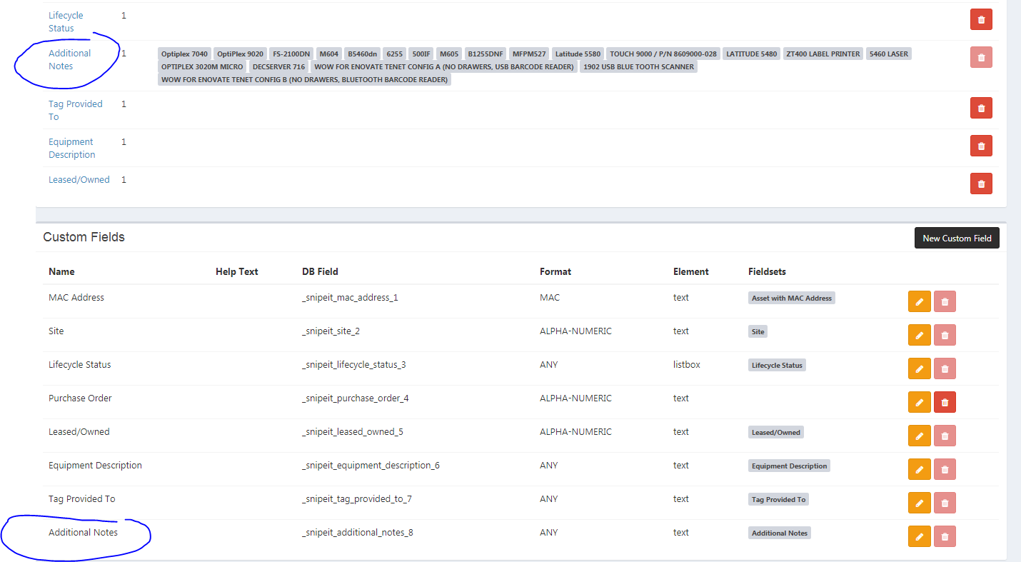The image size is (1021, 562).
Task: Edit the Additional Notes custom field
Action: click(x=919, y=536)
